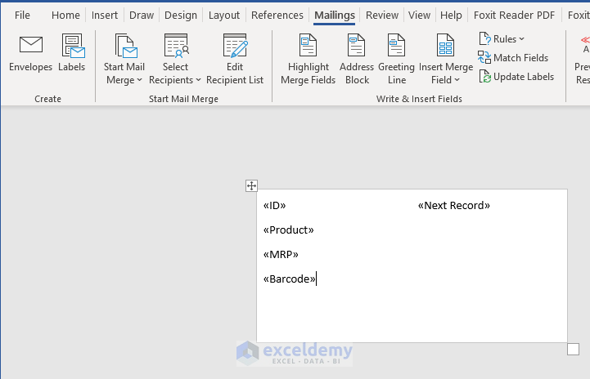The height and width of the screenshot is (379, 590).
Task: Open the Labels tool
Action: pos(72,46)
